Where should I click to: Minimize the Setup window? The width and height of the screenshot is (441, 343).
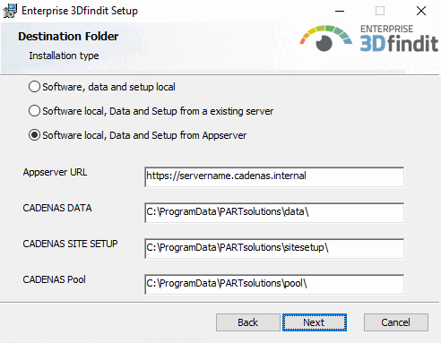pyautogui.click(x=340, y=11)
